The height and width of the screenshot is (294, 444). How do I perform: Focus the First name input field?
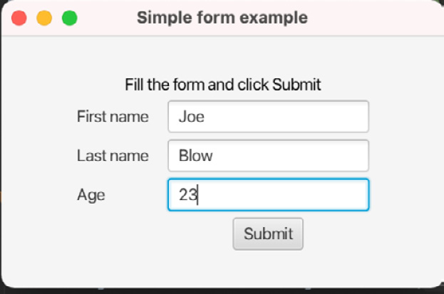pos(269,117)
